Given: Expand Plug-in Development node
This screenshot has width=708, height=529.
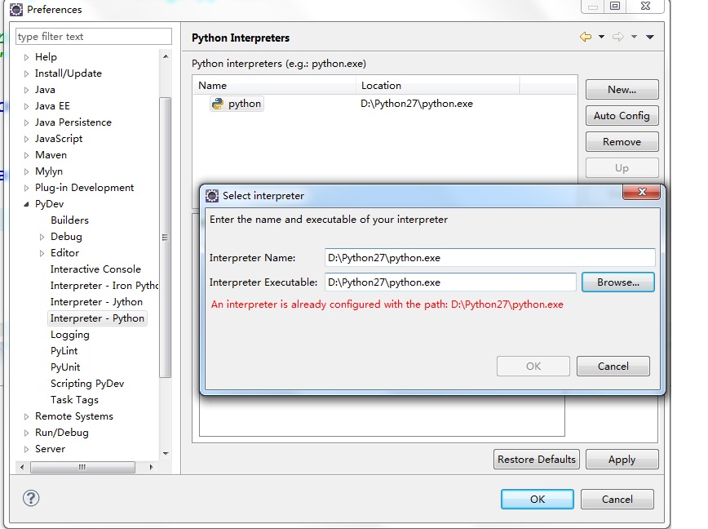Looking at the screenshot, I should pyautogui.click(x=27, y=188).
